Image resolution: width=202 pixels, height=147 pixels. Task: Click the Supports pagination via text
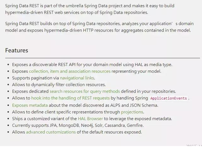pos(35,78)
